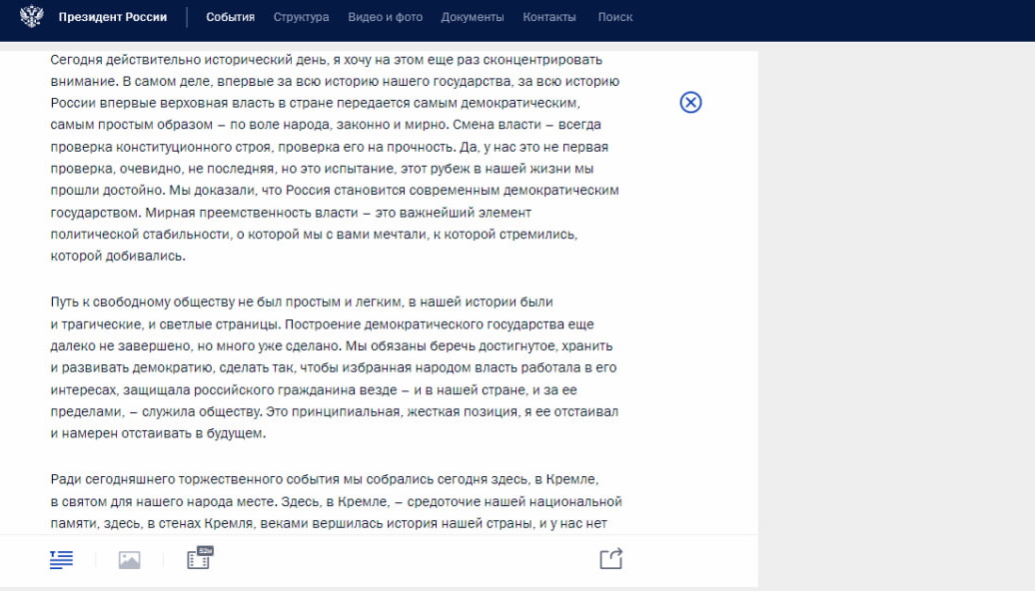1035x591 pixels.
Task: Open the video filmstrip icon
Action: [x=198, y=560]
